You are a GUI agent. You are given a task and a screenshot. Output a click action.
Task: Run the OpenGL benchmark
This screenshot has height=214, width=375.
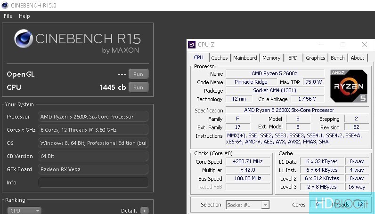pyautogui.click(x=138, y=74)
